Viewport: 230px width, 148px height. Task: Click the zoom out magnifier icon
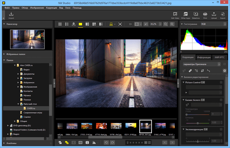pos(166,24)
